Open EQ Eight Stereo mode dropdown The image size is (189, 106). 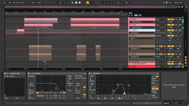tap(155, 81)
